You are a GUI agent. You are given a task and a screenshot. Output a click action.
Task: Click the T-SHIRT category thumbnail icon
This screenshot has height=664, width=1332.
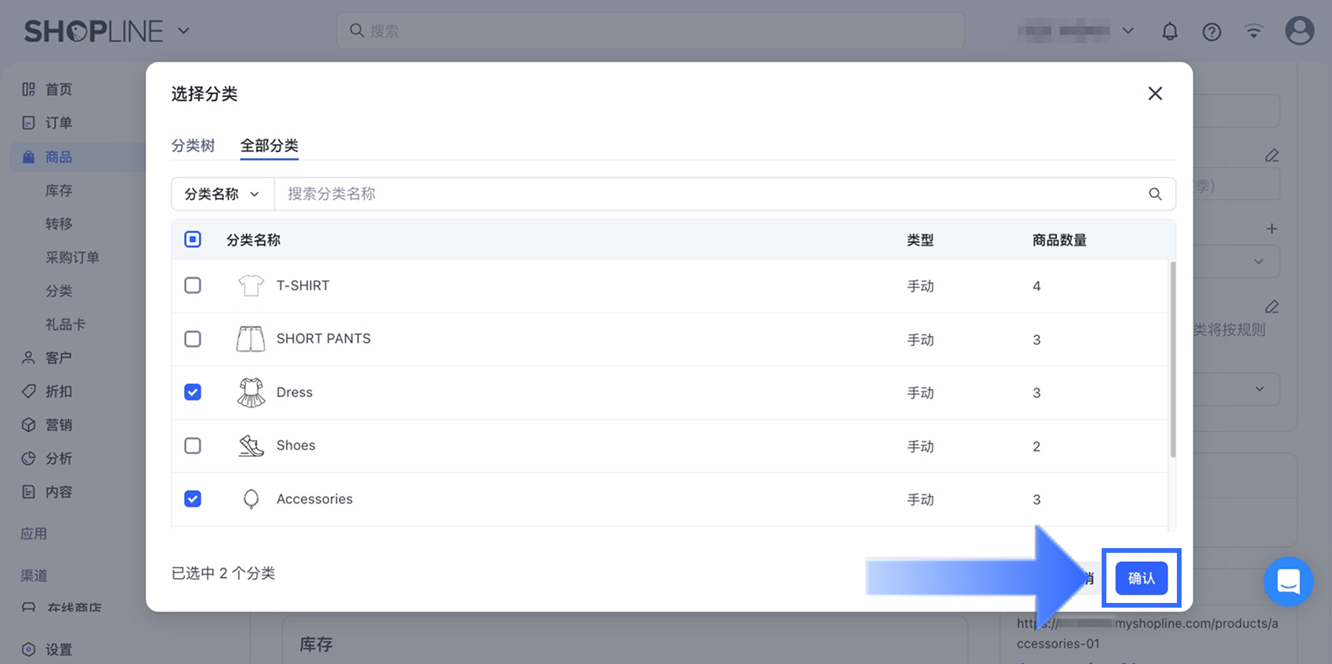tap(251, 286)
